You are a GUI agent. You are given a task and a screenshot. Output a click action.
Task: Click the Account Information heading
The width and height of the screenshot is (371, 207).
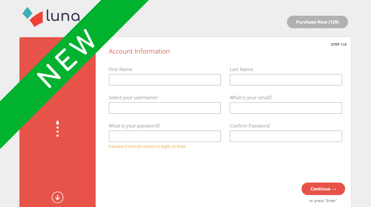coord(139,51)
